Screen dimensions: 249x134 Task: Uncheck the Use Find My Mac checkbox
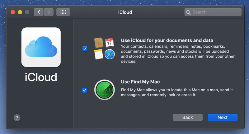pos(85,90)
